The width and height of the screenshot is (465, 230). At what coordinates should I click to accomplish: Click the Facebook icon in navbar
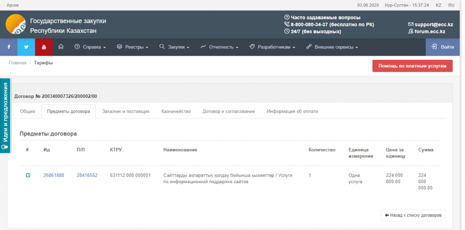[x=9, y=47]
